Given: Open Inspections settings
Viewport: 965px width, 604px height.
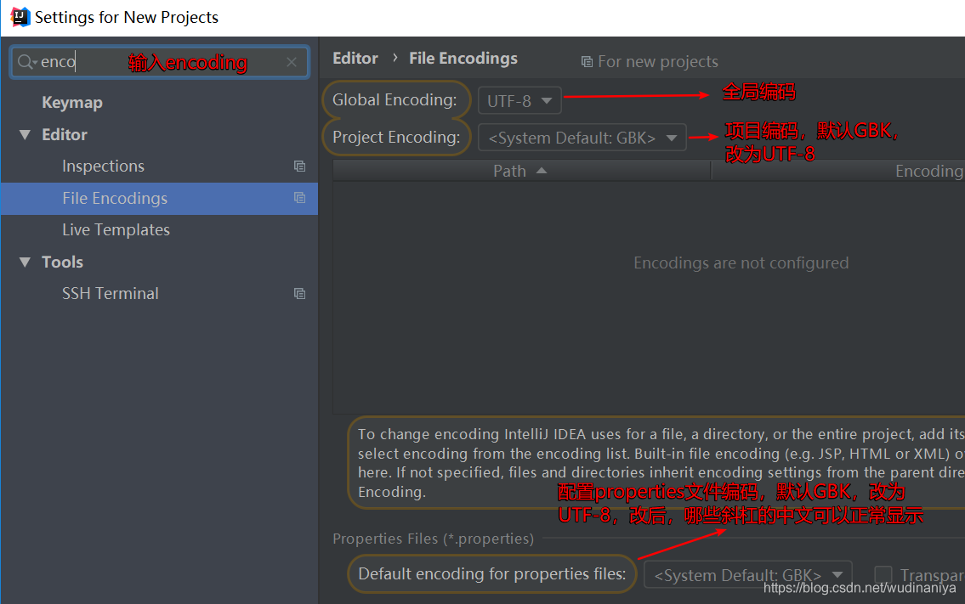Looking at the screenshot, I should click(103, 166).
